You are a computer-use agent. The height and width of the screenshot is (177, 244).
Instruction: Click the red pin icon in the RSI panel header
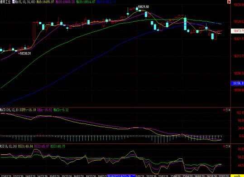tap(224, 146)
